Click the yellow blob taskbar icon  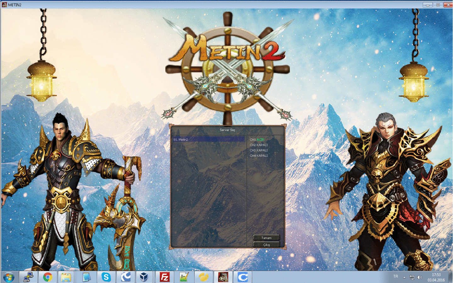203,277
